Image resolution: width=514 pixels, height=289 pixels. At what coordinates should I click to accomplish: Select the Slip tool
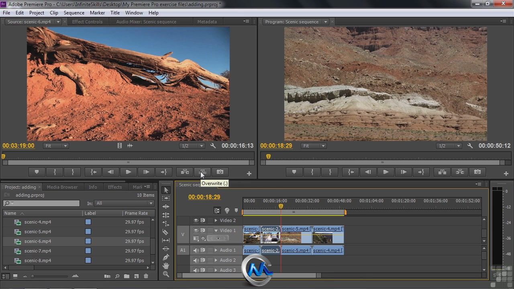click(166, 240)
